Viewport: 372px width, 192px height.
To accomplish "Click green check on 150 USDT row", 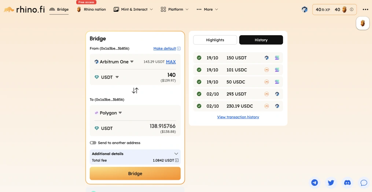I will (x=199, y=58).
